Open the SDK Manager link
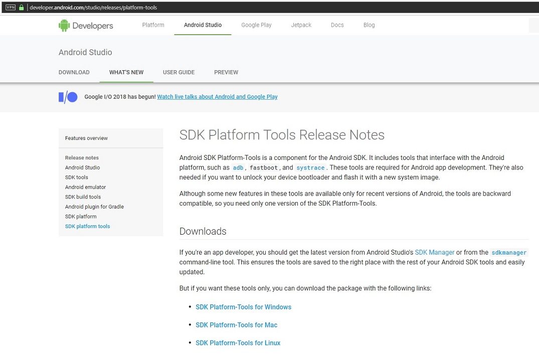This screenshot has width=539, height=355. [435, 252]
